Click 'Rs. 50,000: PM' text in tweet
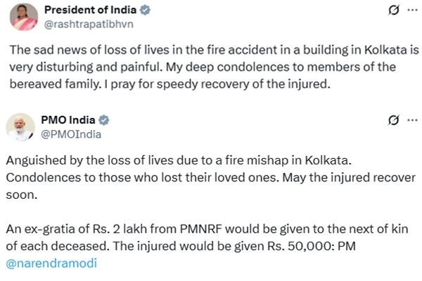This screenshot has width=422, height=281. click(312, 246)
